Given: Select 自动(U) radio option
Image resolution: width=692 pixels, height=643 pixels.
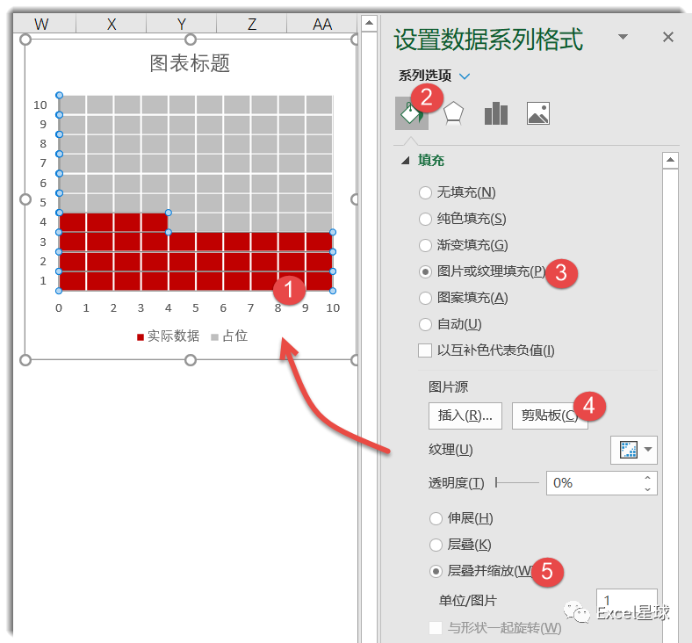Looking at the screenshot, I should tap(425, 324).
